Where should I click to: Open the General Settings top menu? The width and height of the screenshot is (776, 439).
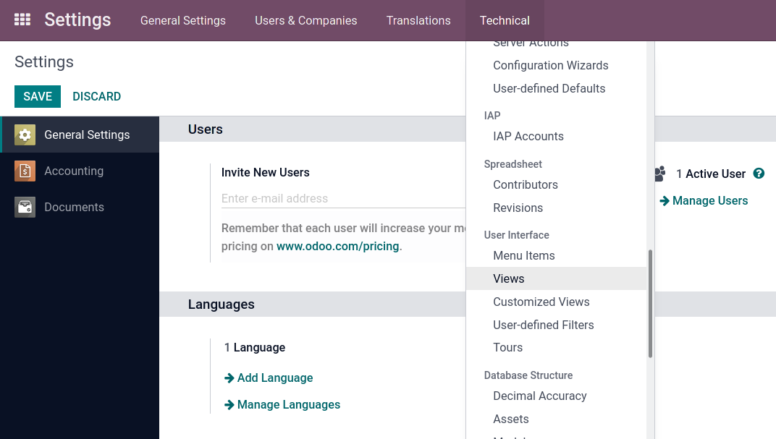click(x=182, y=20)
